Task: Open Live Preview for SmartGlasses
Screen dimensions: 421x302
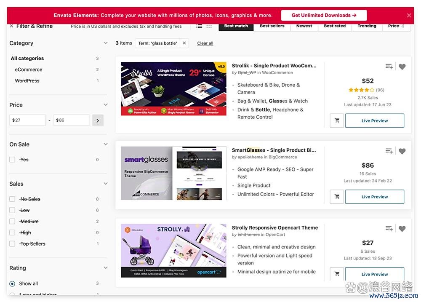Action: [x=375, y=197]
